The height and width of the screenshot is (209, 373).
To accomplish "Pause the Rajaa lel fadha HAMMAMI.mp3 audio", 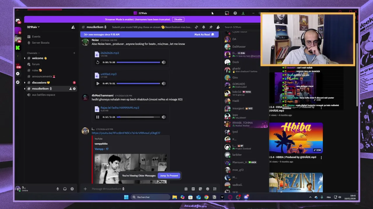I will tap(98, 117).
